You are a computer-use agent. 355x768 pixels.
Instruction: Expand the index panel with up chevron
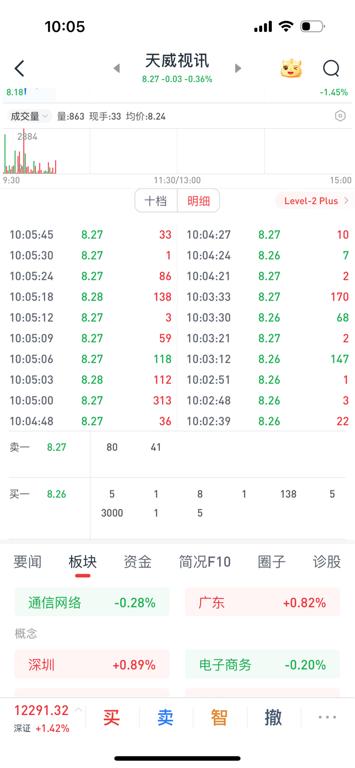click(78, 710)
